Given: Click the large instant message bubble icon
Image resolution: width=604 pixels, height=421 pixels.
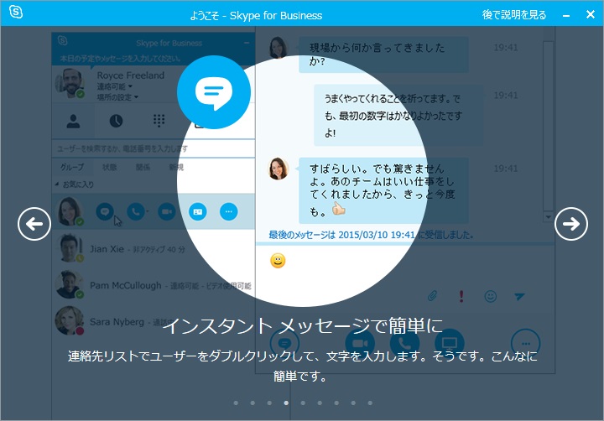Looking at the screenshot, I should (x=214, y=92).
